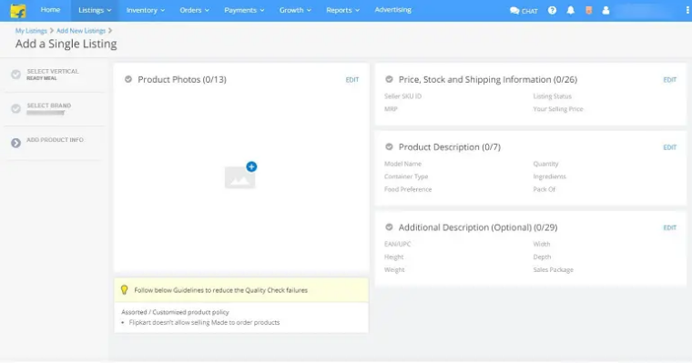Edit the Additional Description section
This screenshot has width=692, height=363.
click(669, 227)
